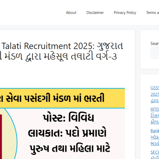
Task: Open the IIITD recent post link
Action: [155, 116]
